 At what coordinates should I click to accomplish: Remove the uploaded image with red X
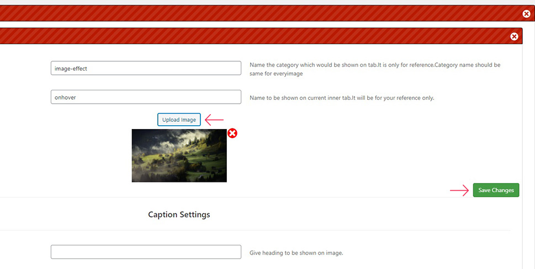[232, 133]
